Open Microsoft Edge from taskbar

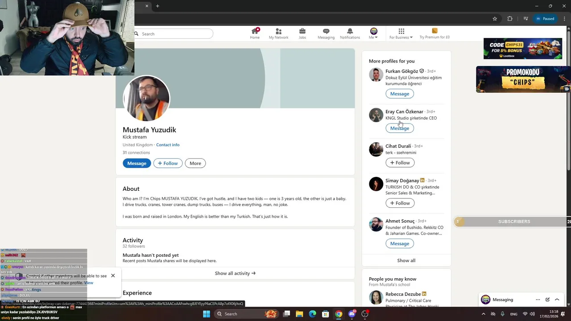(313, 314)
